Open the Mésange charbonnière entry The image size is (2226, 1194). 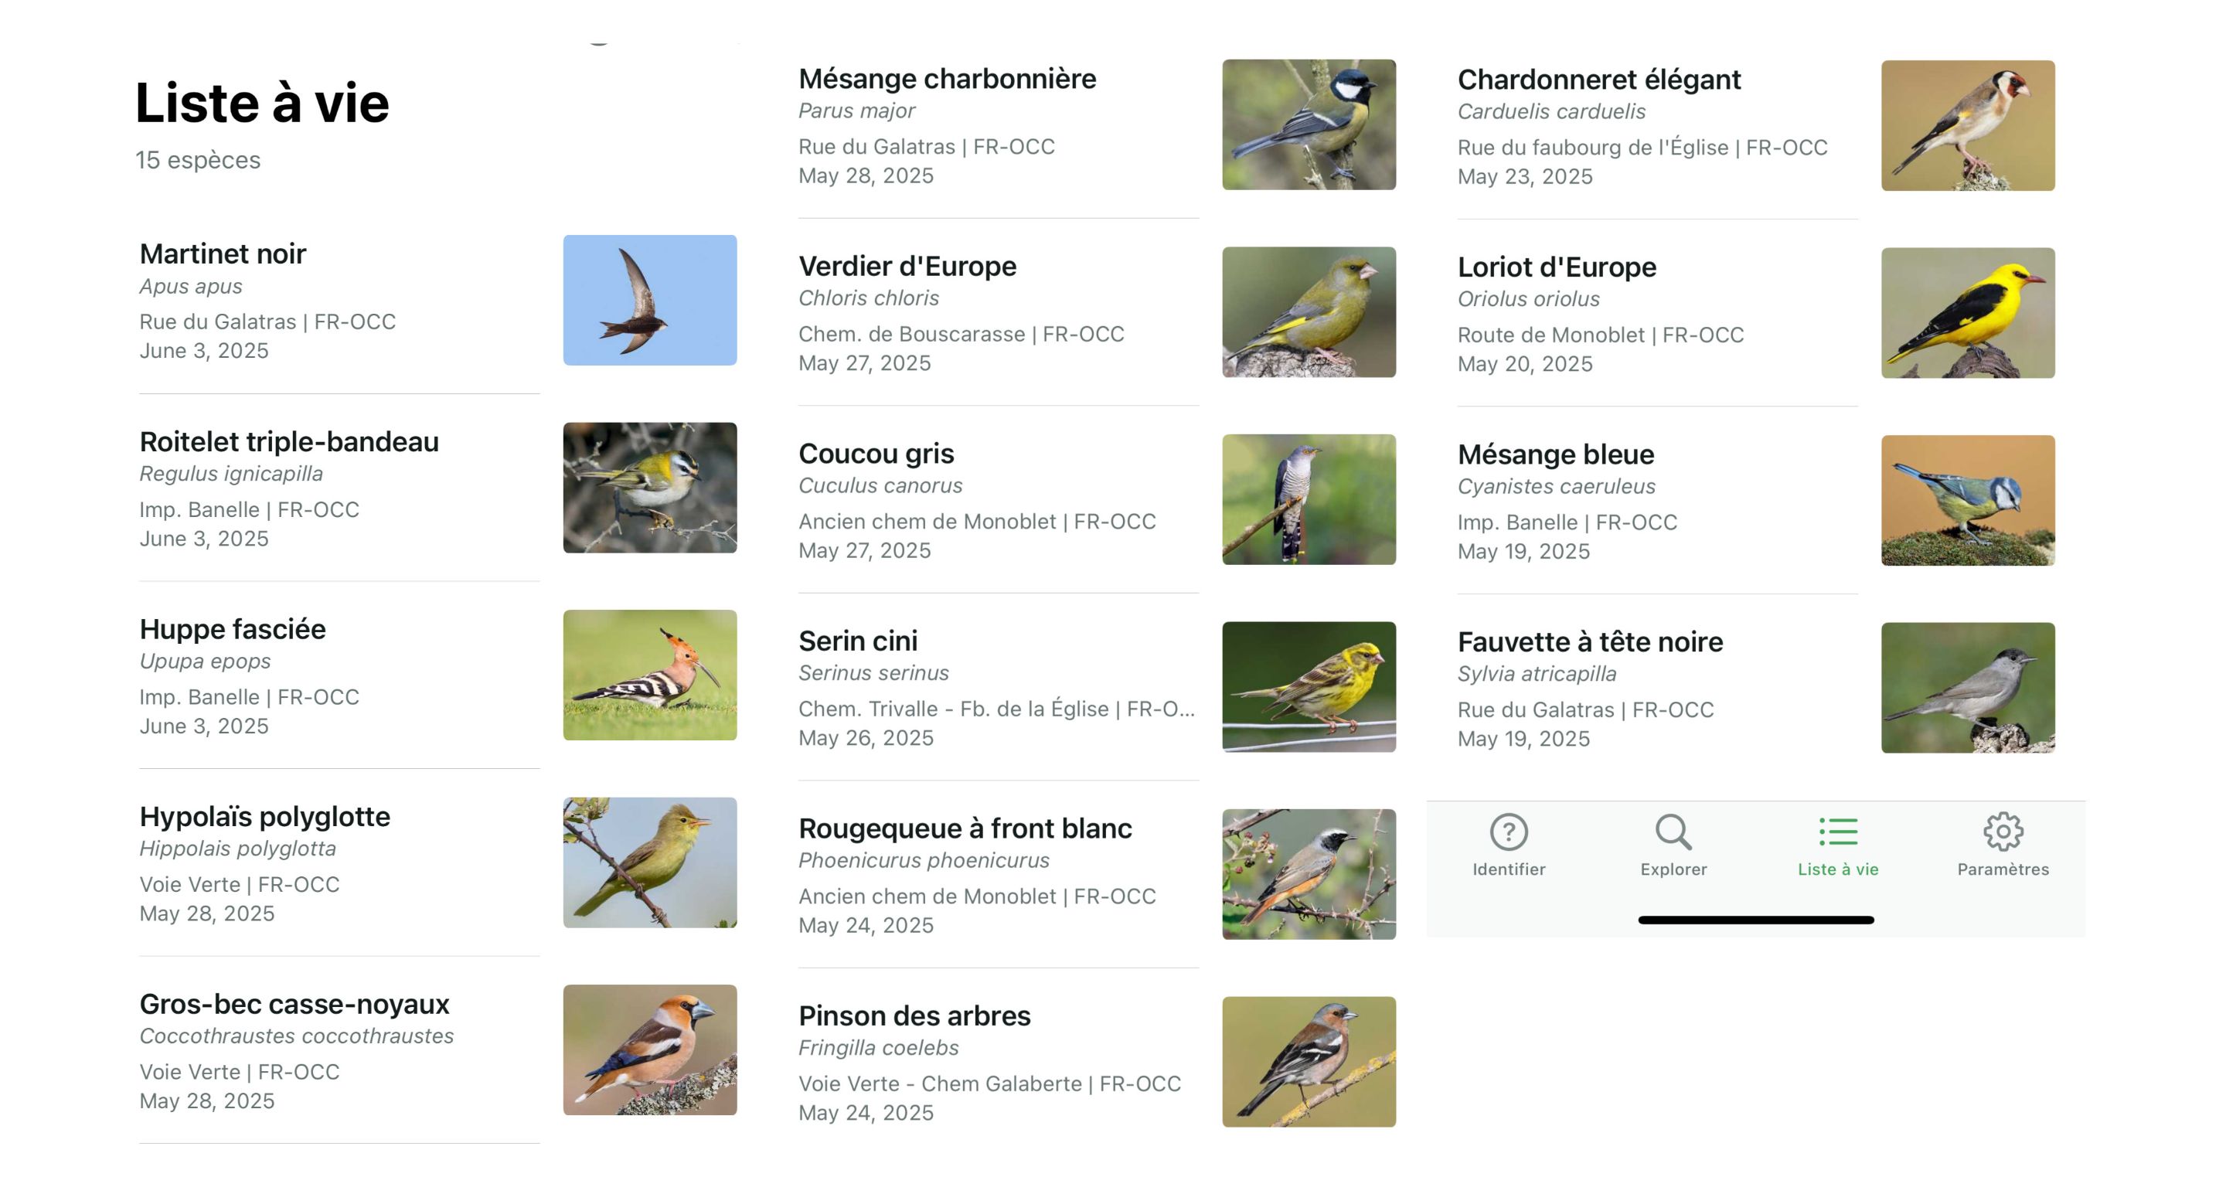pos(1097,125)
